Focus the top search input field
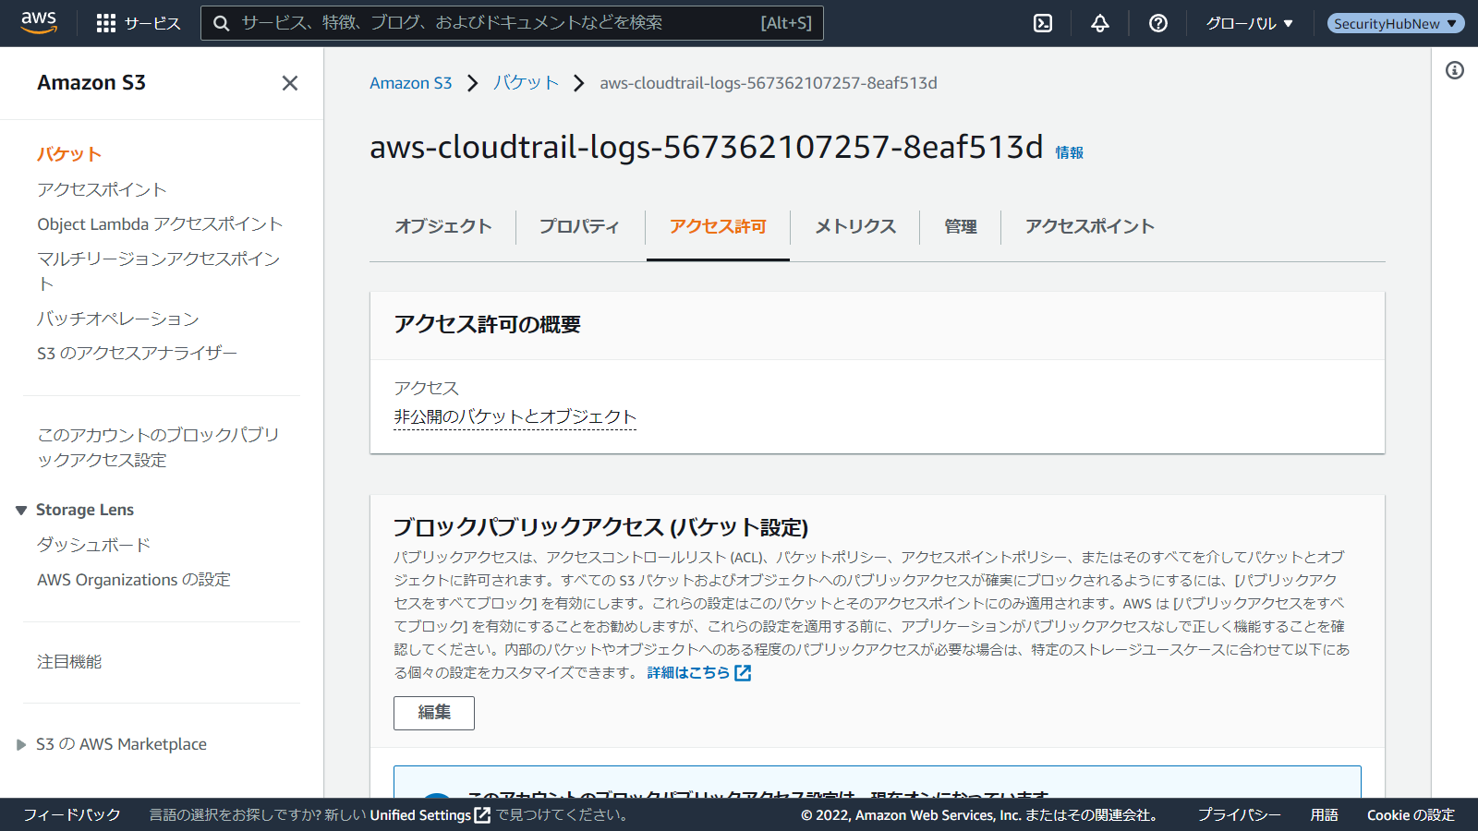This screenshot has height=831, width=1478. pyautogui.click(x=499, y=23)
